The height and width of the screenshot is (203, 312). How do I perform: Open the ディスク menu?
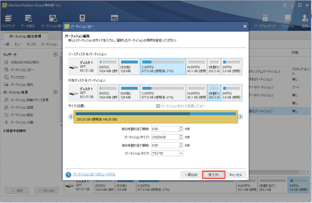click(x=31, y=44)
